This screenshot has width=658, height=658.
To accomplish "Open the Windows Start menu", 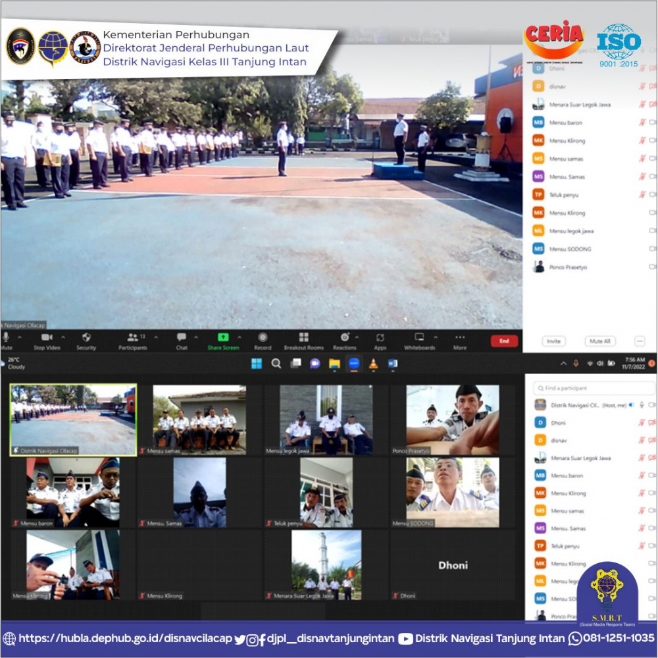I will pos(257,364).
